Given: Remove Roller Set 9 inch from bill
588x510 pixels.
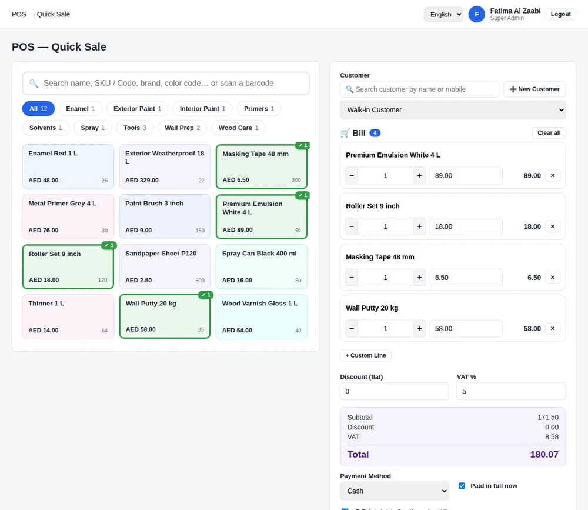Looking at the screenshot, I should pyautogui.click(x=552, y=226).
